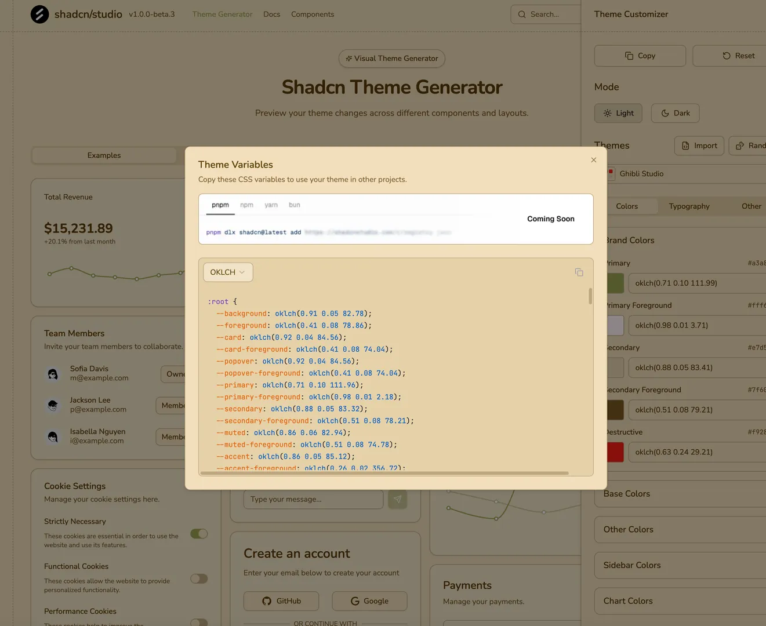The image size is (766, 626).
Task: Click the send message paper-plane icon
Action: point(398,499)
